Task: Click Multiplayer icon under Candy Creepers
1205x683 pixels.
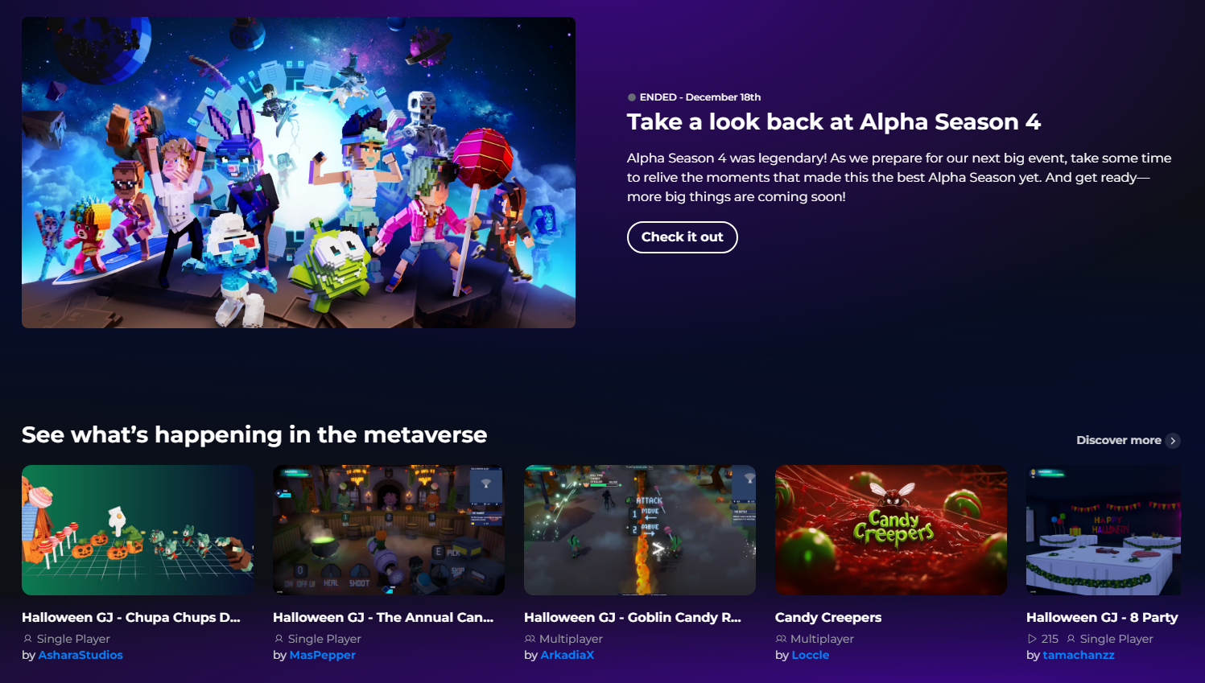Action: 781,639
